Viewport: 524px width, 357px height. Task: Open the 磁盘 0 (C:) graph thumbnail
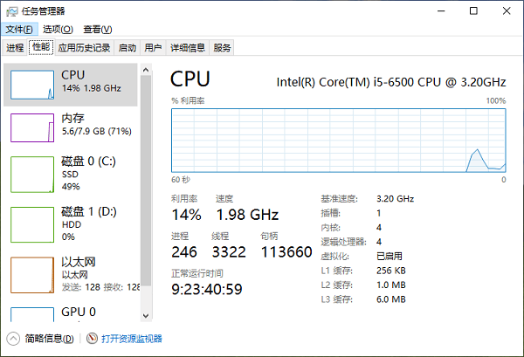pos(32,173)
